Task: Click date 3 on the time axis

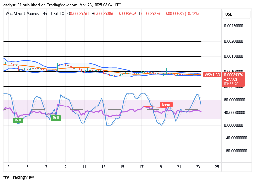Action: coord(9,167)
